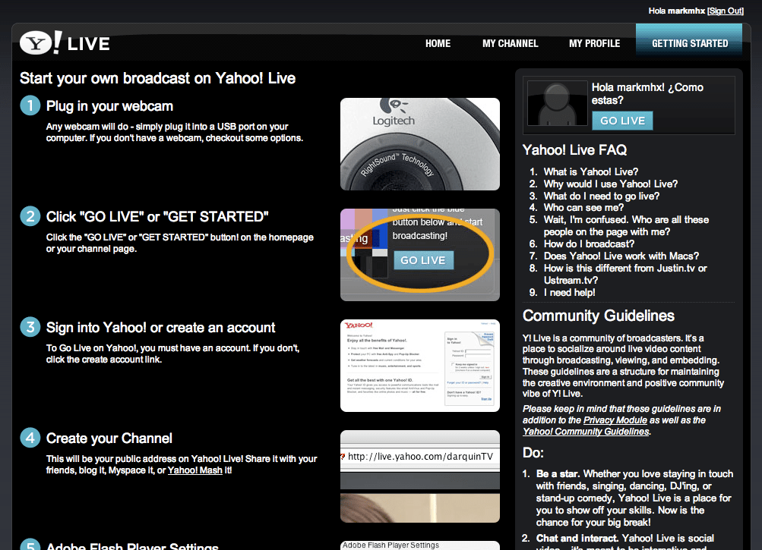
Task: Click the step 4 numbered badge
Action: click(x=28, y=439)
